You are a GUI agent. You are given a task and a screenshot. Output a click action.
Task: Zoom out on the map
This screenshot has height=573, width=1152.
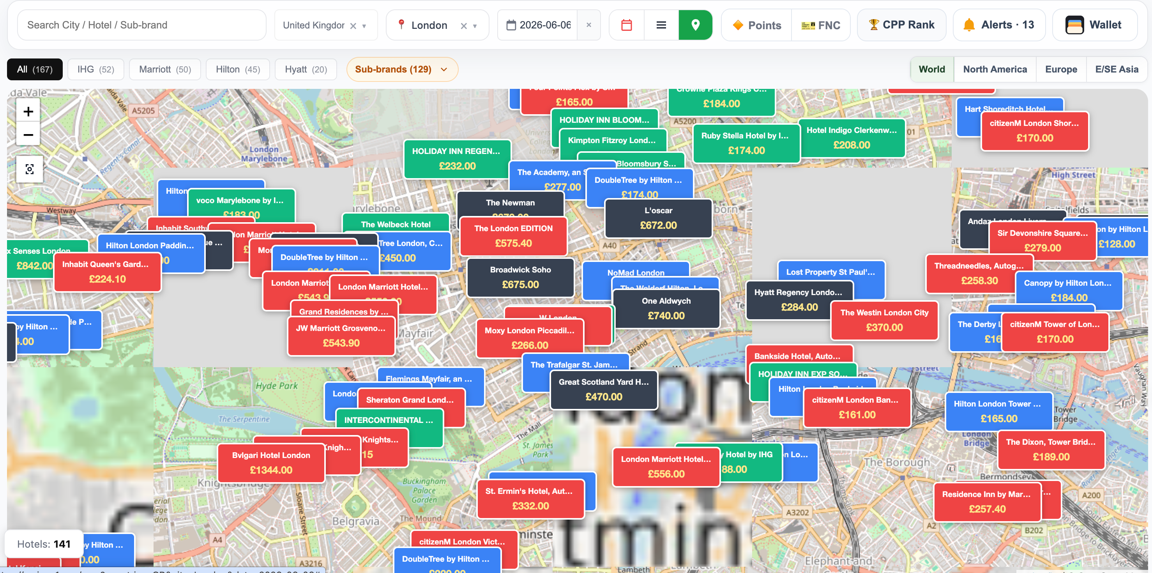tap(28, 134)
